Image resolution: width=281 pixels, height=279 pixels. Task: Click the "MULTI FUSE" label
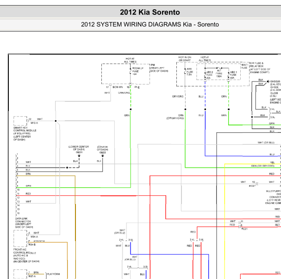[244, 66]
